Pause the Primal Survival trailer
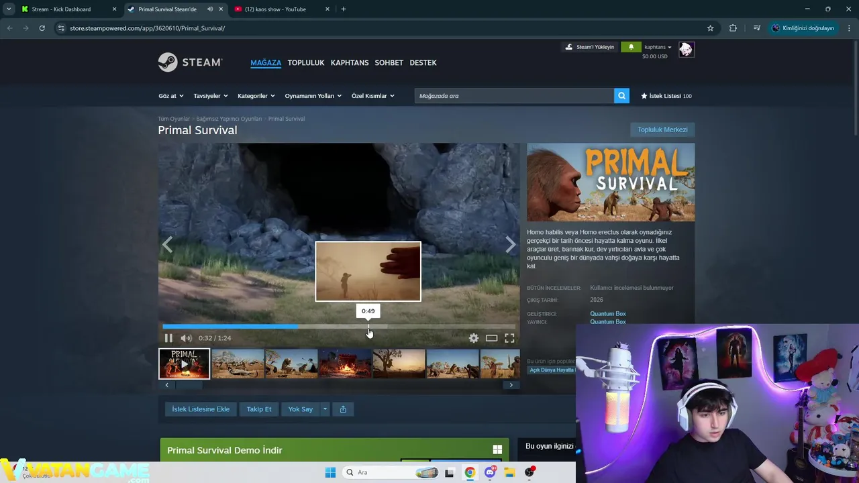This screenshot has height=483, width=859. point(168,338)
